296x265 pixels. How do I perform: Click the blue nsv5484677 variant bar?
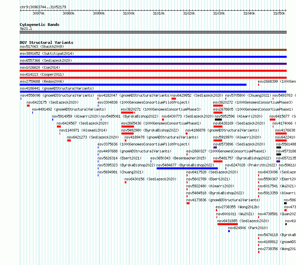coord(187,168)
